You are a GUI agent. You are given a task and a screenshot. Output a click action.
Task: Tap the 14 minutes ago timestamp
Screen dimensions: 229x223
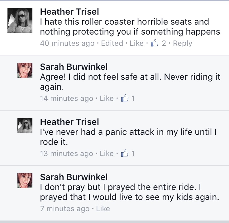click(x=67, y=98)
